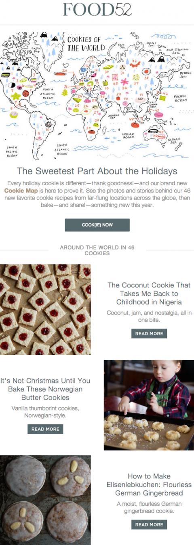Open The Sweetest Part About the Holidays headline
194x545 pixels.
[97, 171]
